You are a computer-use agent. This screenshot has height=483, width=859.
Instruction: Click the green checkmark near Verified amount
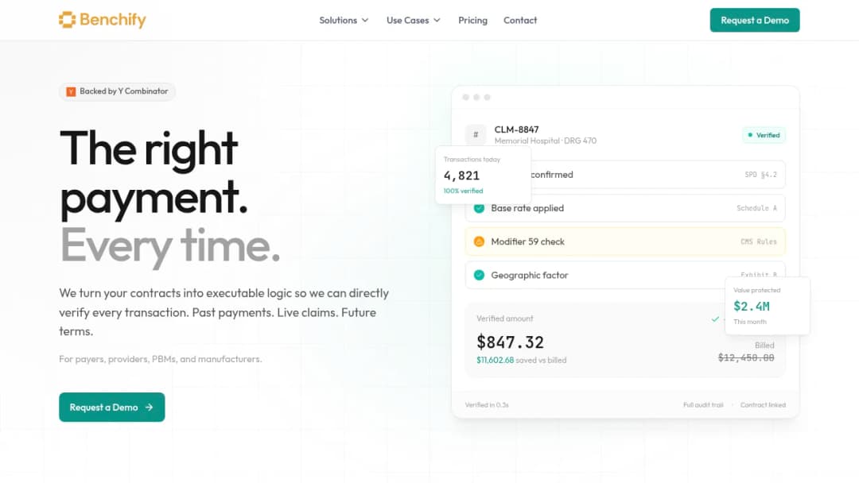point(715,319)
